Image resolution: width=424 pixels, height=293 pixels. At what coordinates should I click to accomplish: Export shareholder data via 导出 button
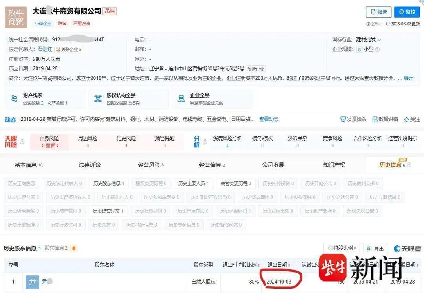(376, 248)
